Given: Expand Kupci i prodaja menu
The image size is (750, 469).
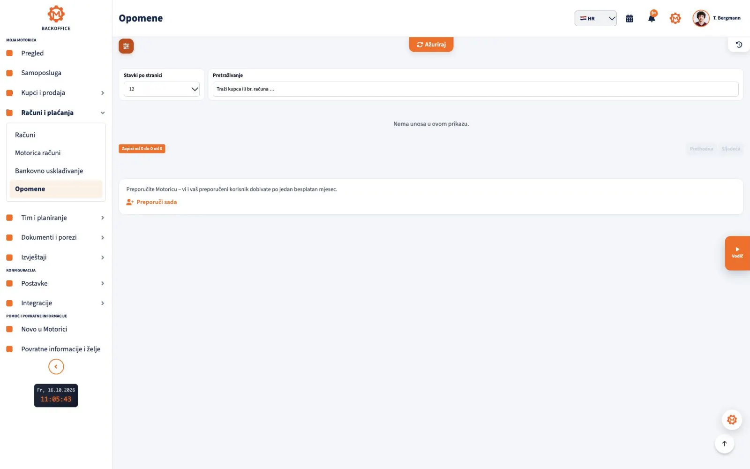Looking at the screenshot, I should click(x=56, y=93).
